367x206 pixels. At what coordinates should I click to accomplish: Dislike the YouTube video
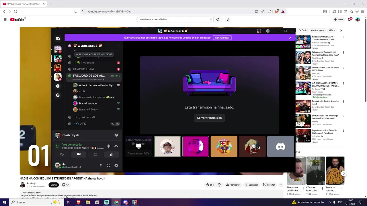click(x=220, y=185)
